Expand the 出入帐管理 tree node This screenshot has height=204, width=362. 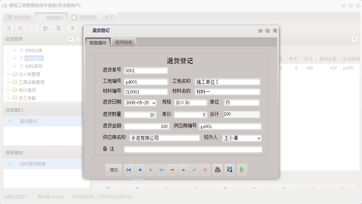point(8,74)
